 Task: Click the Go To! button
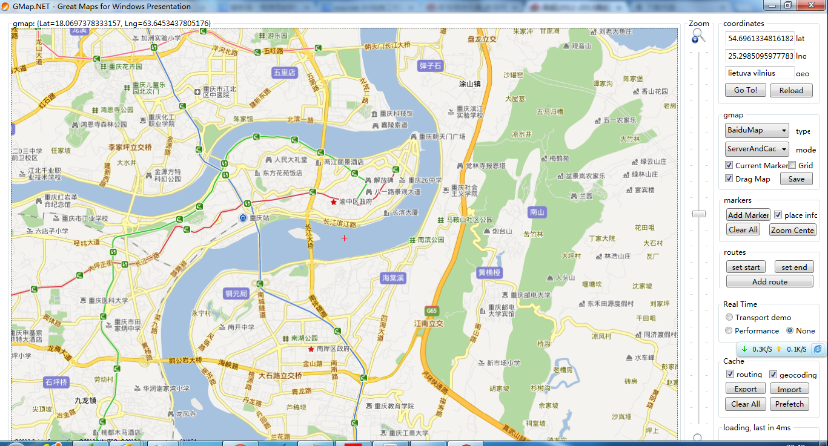pos(746,90)
